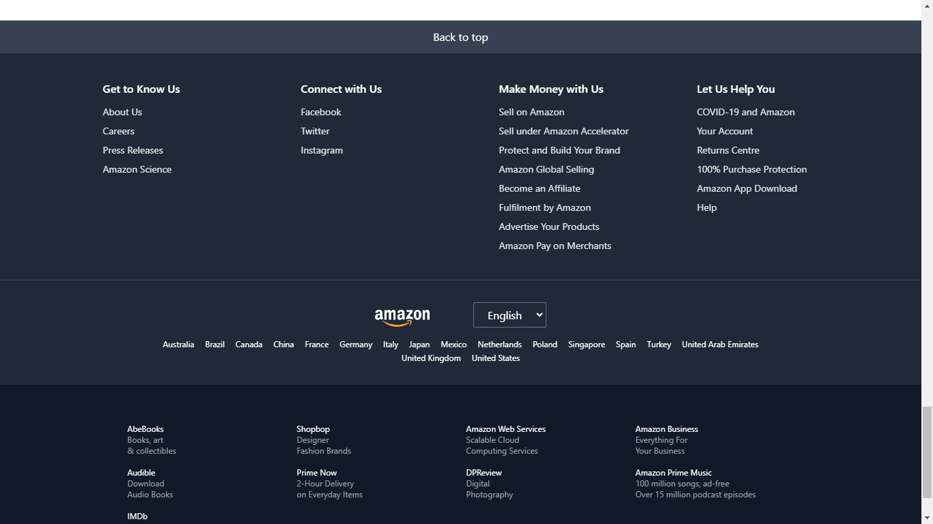This screenshot has width=933, height=524.
Task: Visit Amazon Science link
Action: pyautogui.click(x=137, y=169)
